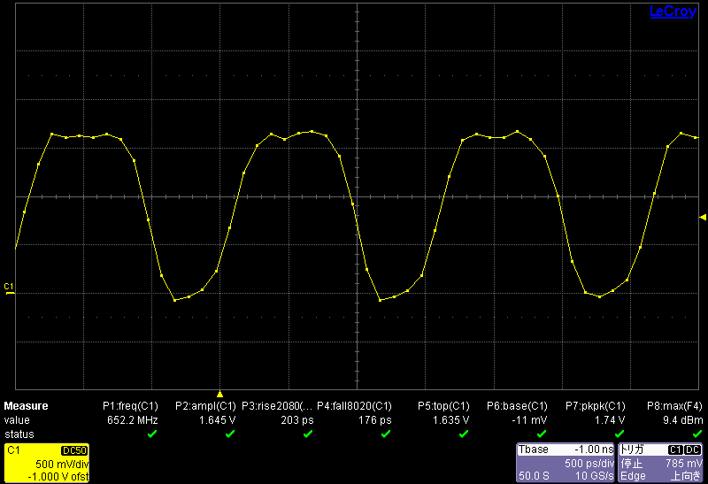708x484 pixels.
Task: Click the 停止 trigger mode label
Action: [631, 464]
